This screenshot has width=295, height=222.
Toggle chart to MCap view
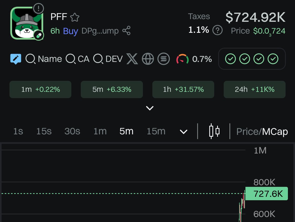tap(275, 132)
